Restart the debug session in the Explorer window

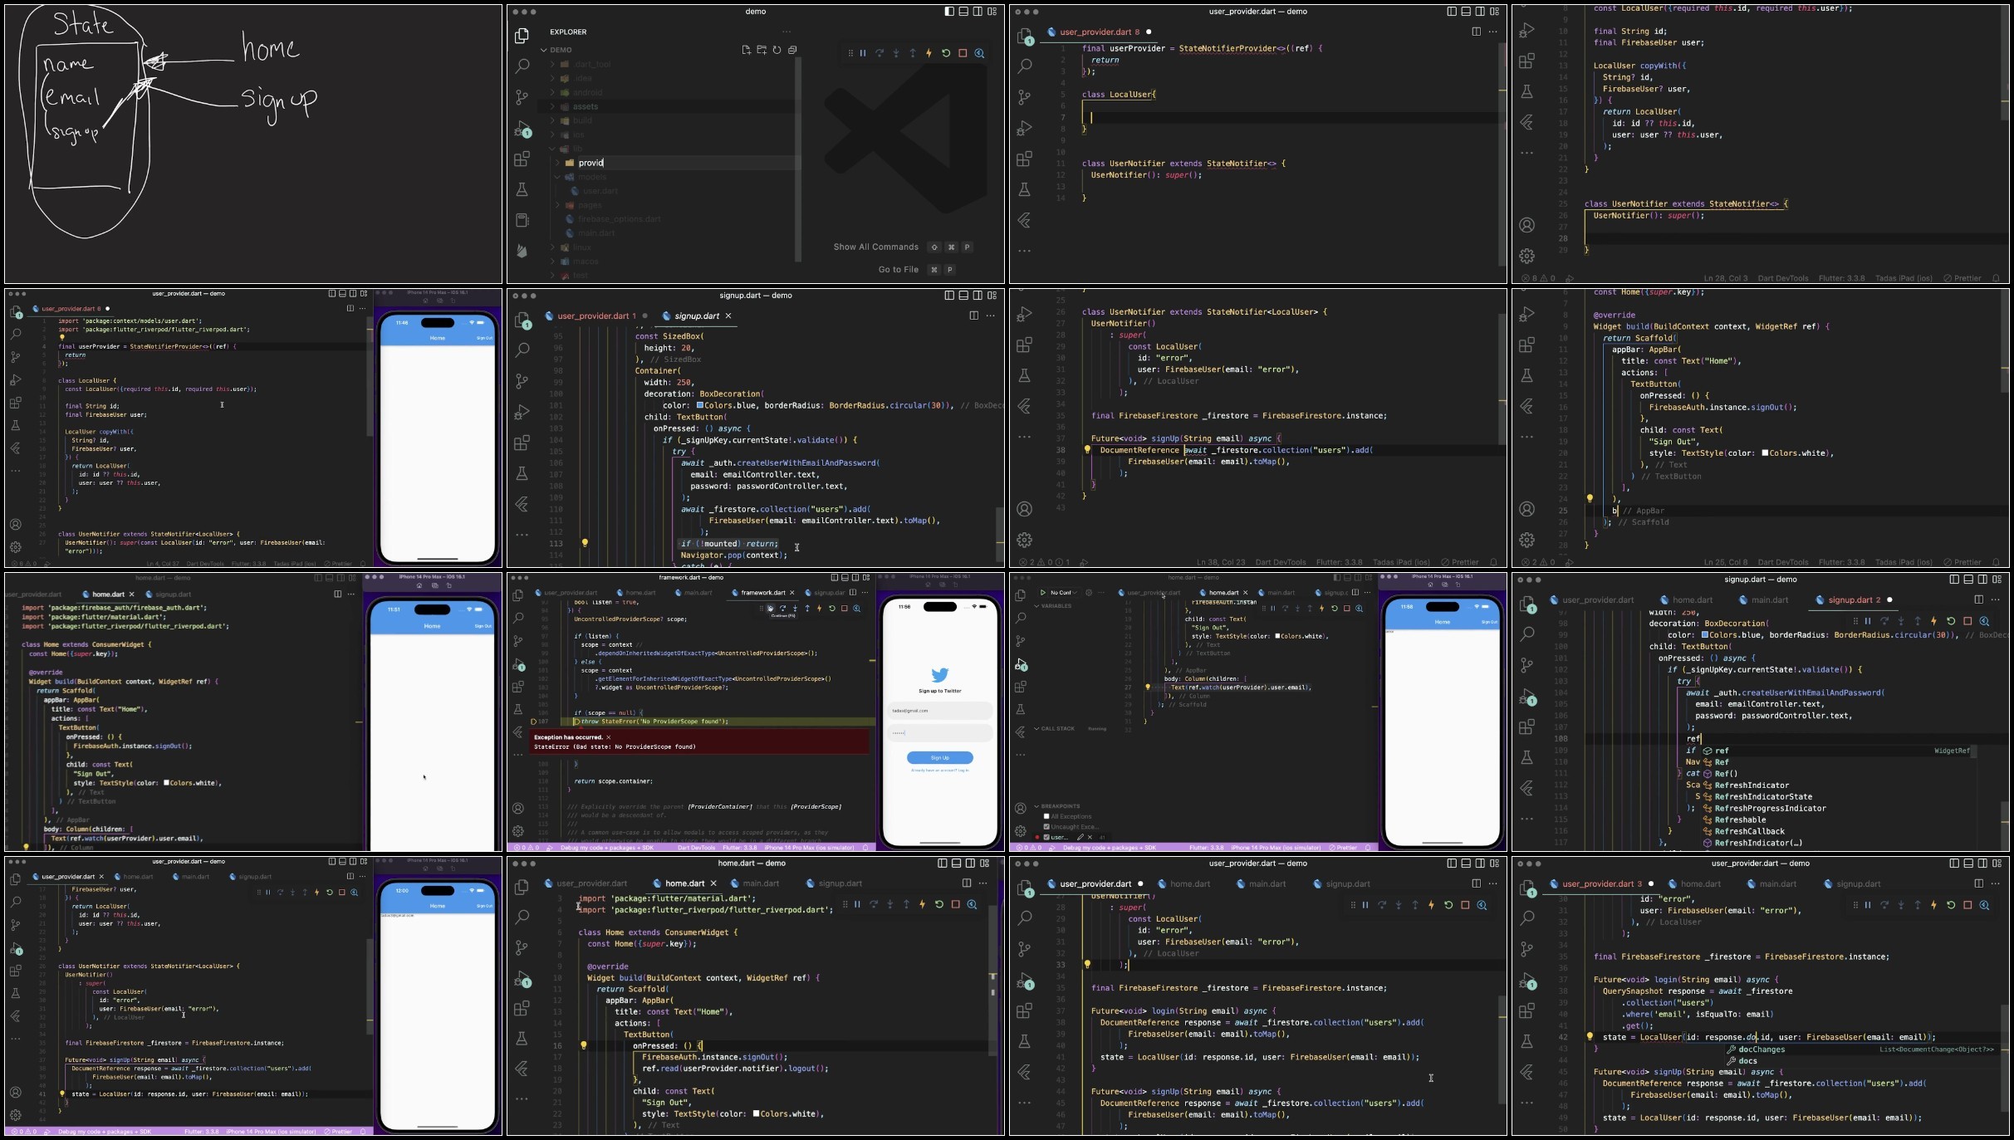(x=946, y=53)
